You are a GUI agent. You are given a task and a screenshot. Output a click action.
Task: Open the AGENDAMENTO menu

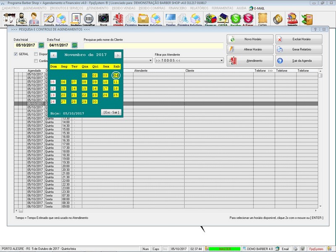pyautogui.click(x=35, y=8)
